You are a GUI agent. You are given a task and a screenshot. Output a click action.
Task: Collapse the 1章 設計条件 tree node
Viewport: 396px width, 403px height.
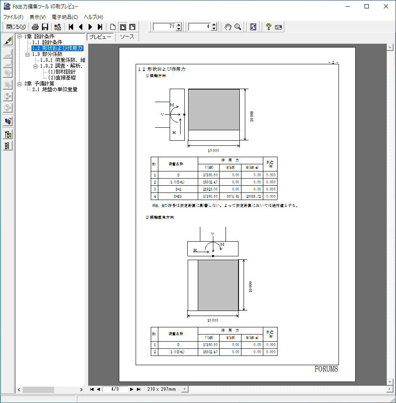click(19, 37)
